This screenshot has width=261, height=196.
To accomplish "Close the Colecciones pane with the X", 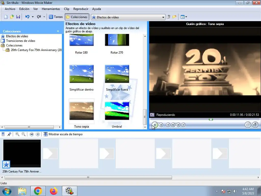I will (58, 31).
